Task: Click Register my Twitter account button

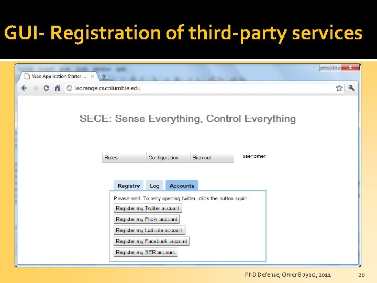Action: [148, 208]
